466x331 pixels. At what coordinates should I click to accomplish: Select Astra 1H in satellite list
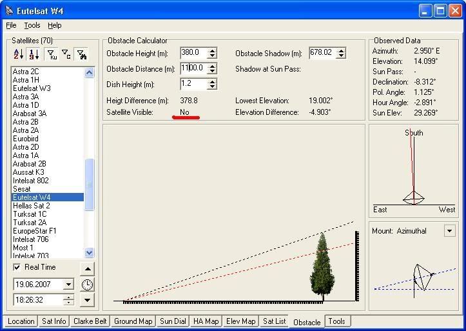(48, 80)
